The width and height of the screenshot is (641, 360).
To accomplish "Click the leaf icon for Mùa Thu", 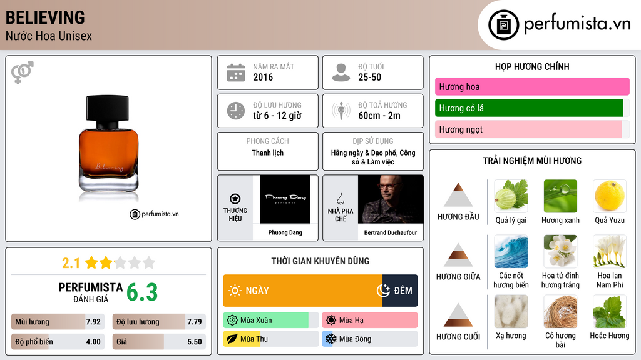I will coord(232,339).
